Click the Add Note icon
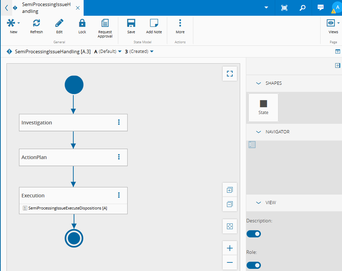The height and width of the screenshot is (271, 342). (154, 24)
